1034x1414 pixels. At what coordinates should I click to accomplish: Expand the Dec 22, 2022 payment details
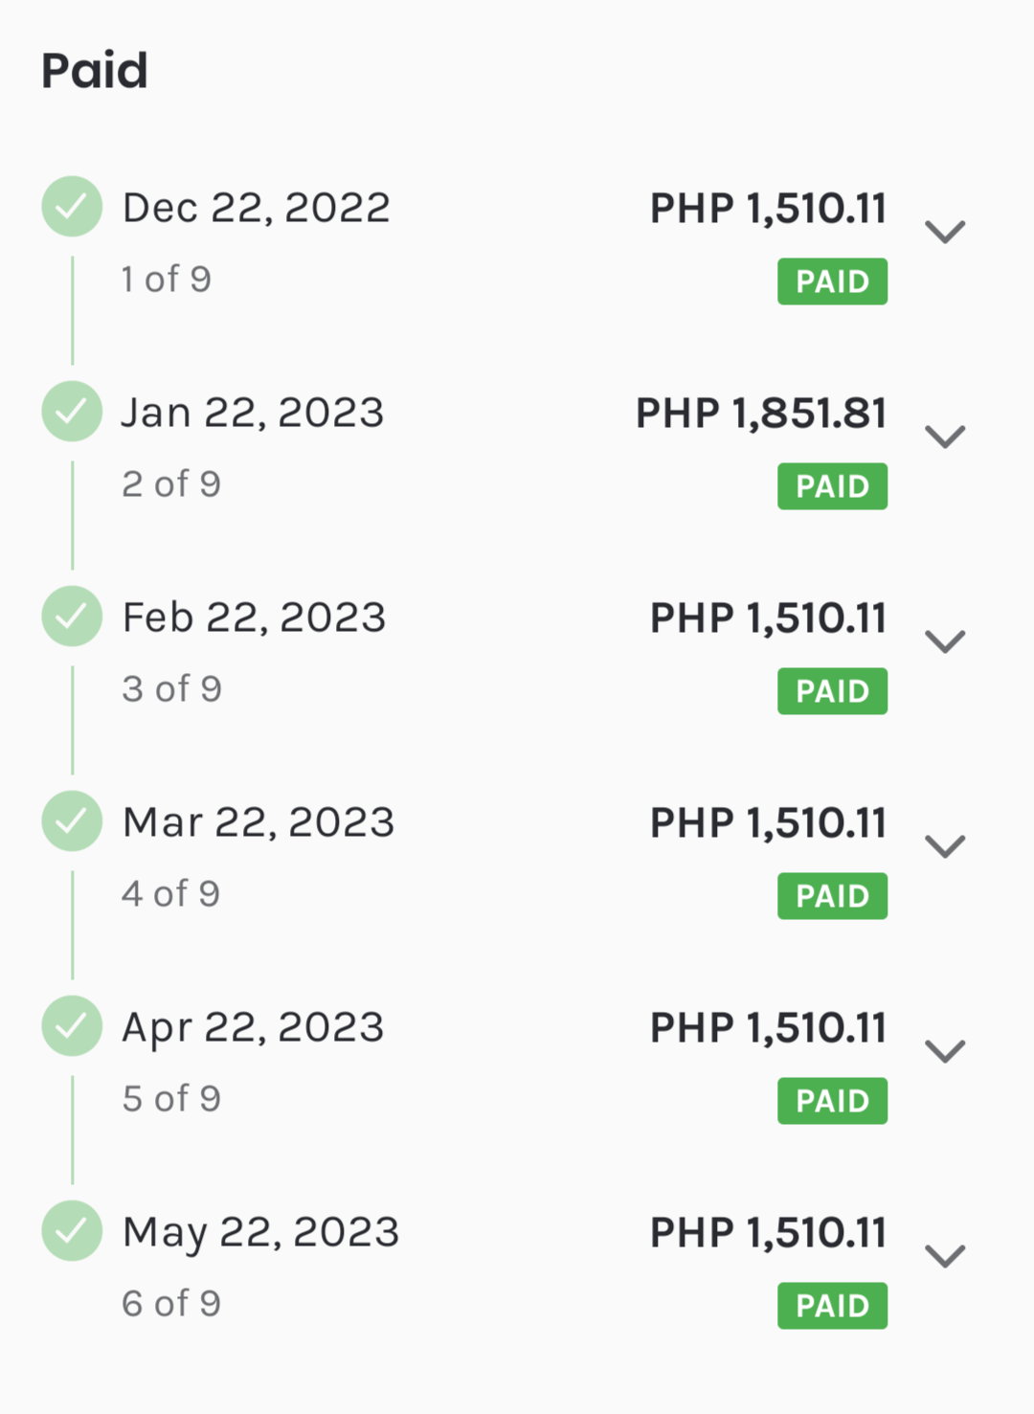pyautogui.click(x=945, y=232)
